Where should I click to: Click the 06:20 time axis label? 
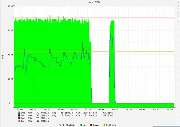pyautogui.click(x=47, y=109)
